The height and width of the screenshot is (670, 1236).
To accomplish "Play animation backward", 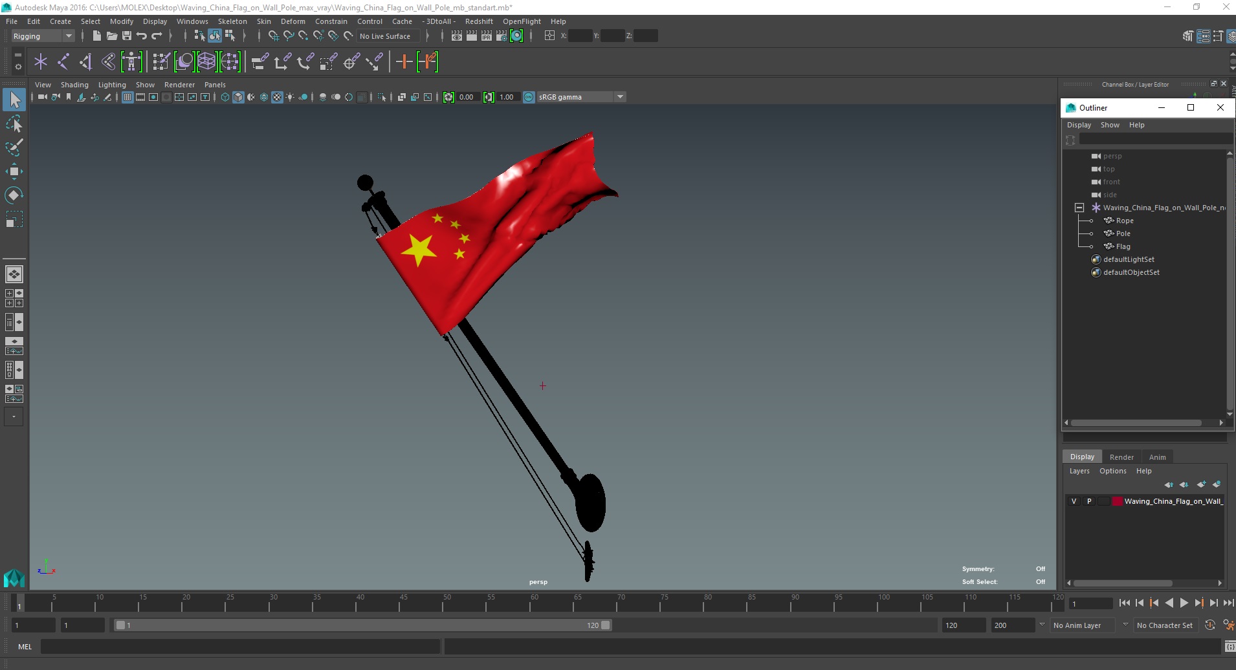I will click(x=1169, y=603).
